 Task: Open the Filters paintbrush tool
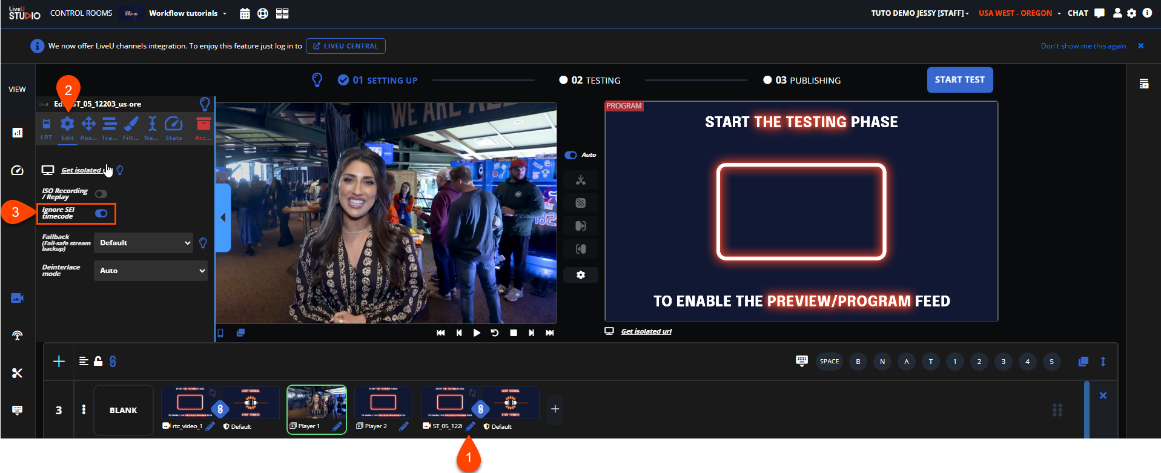click(131, 125)
